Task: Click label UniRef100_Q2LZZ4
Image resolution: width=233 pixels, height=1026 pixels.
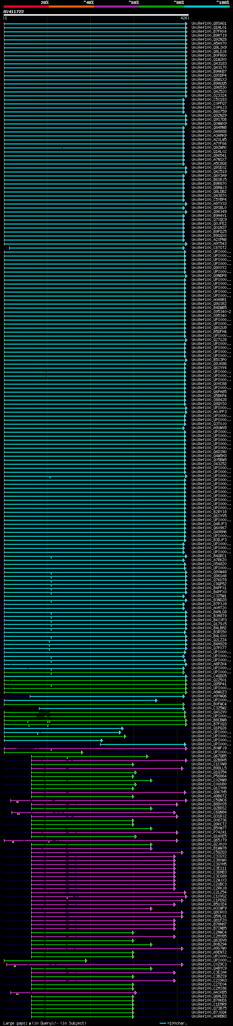Action: coord(209,640)
